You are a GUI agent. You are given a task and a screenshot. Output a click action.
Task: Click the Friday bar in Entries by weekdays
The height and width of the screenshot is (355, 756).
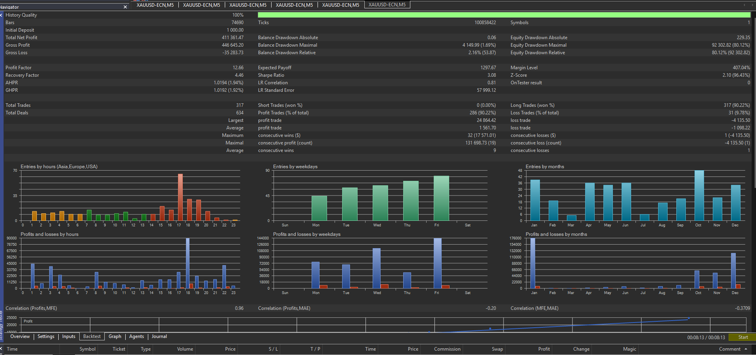[441, 198]
